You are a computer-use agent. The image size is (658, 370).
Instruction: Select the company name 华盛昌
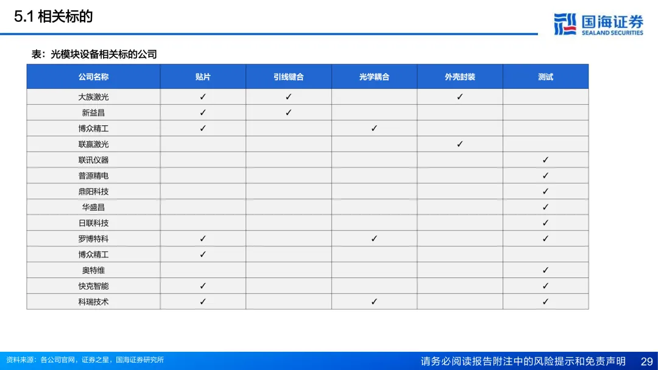(x=93, y=207)
